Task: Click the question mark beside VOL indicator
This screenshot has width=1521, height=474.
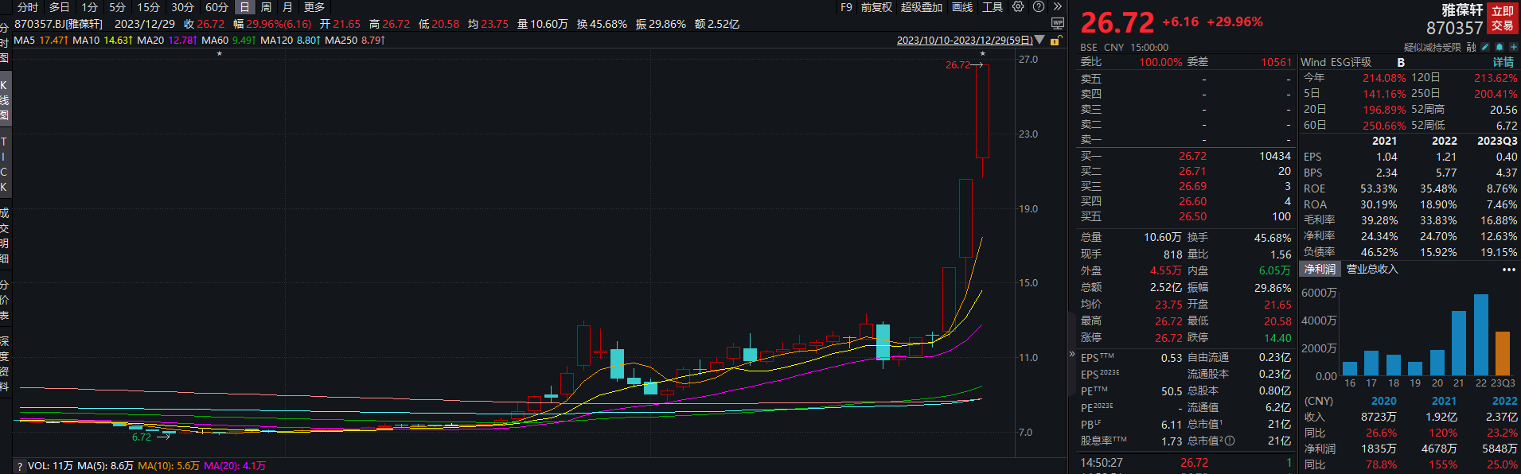Action: click(20, 466)
